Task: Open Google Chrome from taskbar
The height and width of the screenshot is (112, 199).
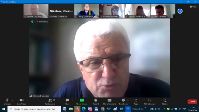Action: pyautogui.click(x=103, y=109)
